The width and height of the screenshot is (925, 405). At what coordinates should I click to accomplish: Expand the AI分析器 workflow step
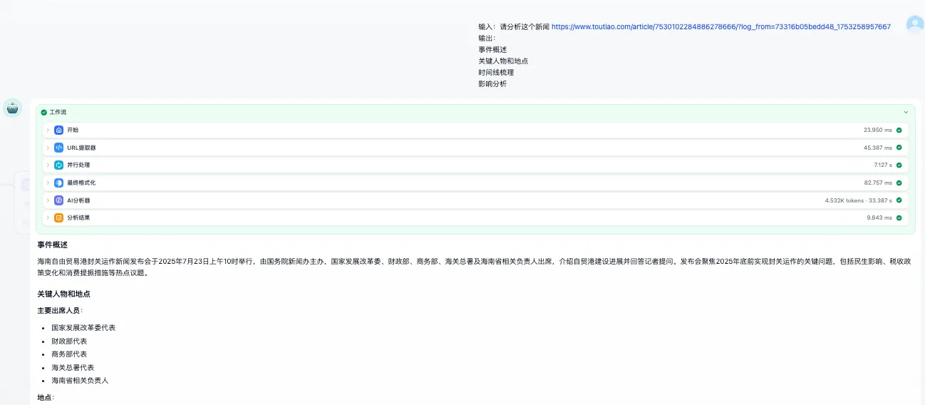(48, 200)
